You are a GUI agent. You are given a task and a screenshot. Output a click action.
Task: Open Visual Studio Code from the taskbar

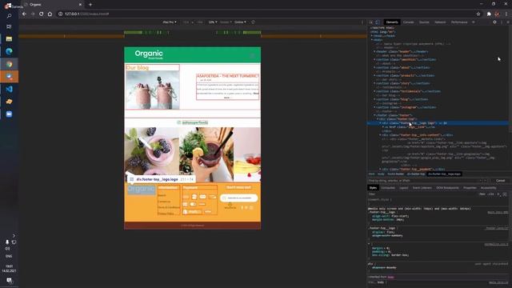tap(9, 89)
